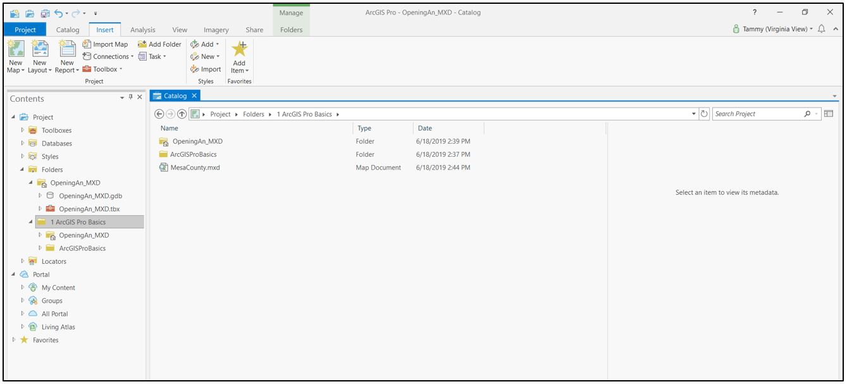Collapse the ribbon using the top-right chevron
Viewport: 847px width, 384px height.
click(836, 29)
